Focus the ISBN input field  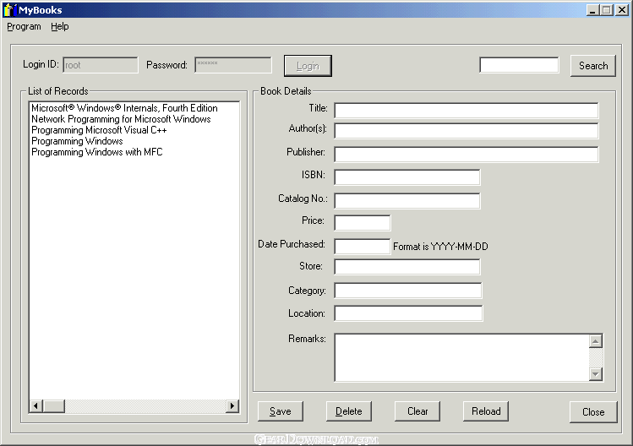point(407,177)
